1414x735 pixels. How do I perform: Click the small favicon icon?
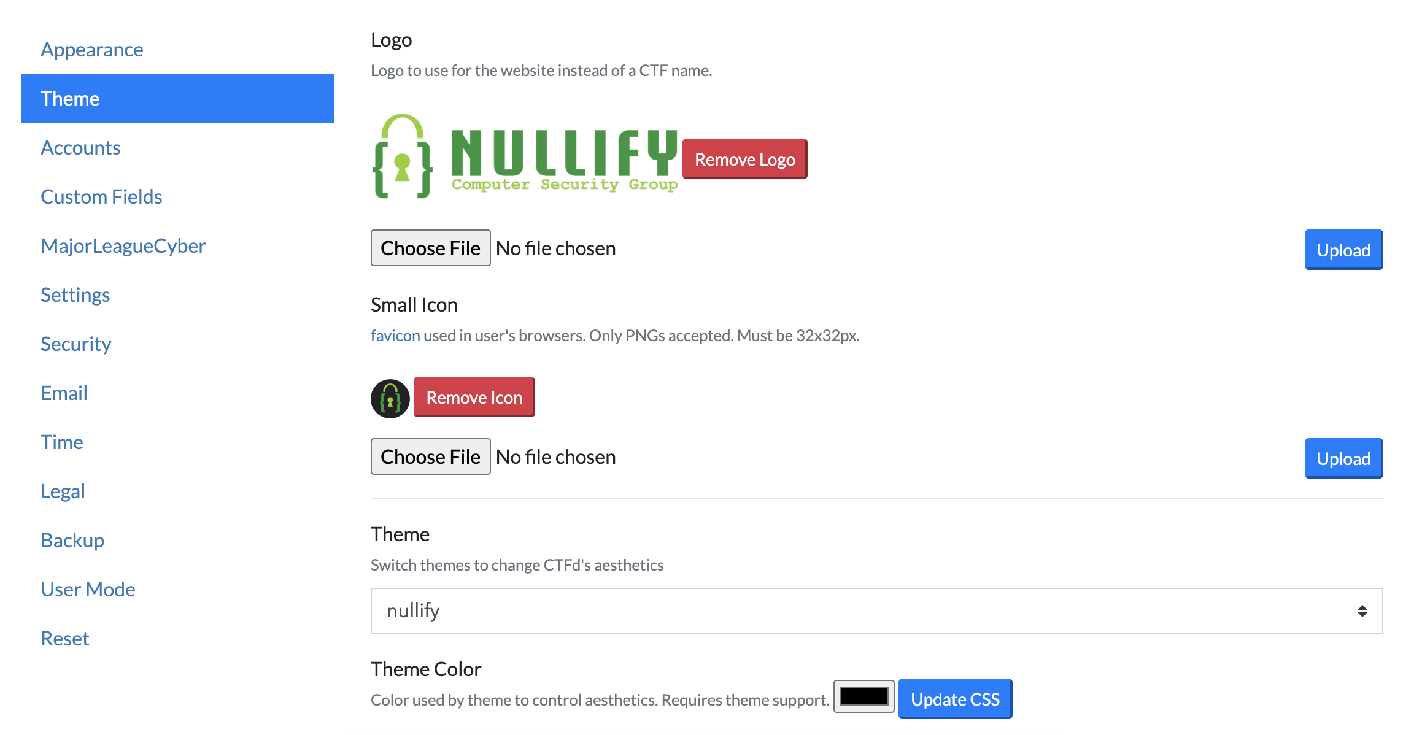tap(390, 398)
